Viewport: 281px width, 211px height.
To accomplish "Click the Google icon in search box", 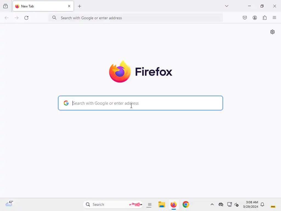I will coord(66,103).
